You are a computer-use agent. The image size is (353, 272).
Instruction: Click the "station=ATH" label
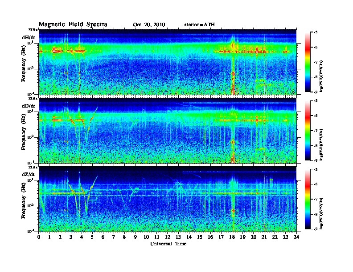pyautogui.click(x=200, y=24)
